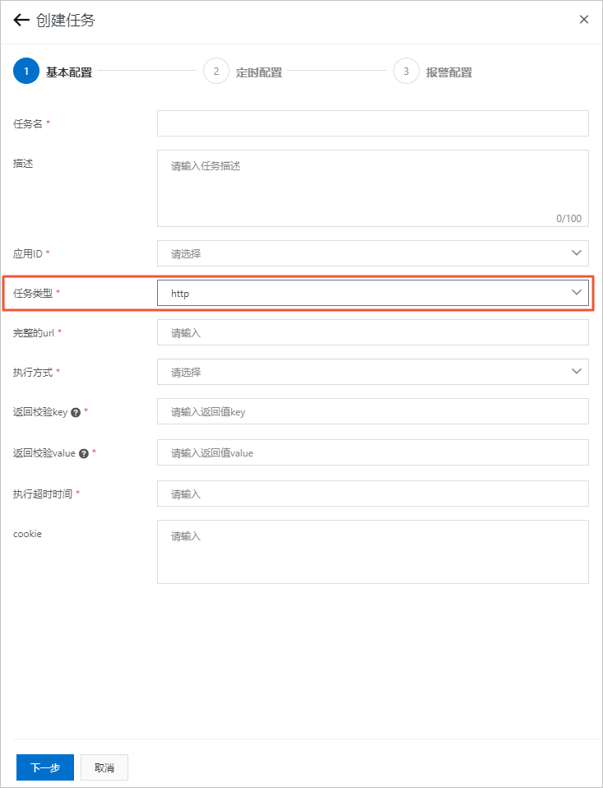
Task: Click the 执行超时时间 label
Action: click(43, 494)
